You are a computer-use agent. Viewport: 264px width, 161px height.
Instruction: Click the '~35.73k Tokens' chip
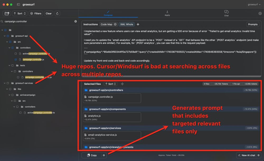221,84
